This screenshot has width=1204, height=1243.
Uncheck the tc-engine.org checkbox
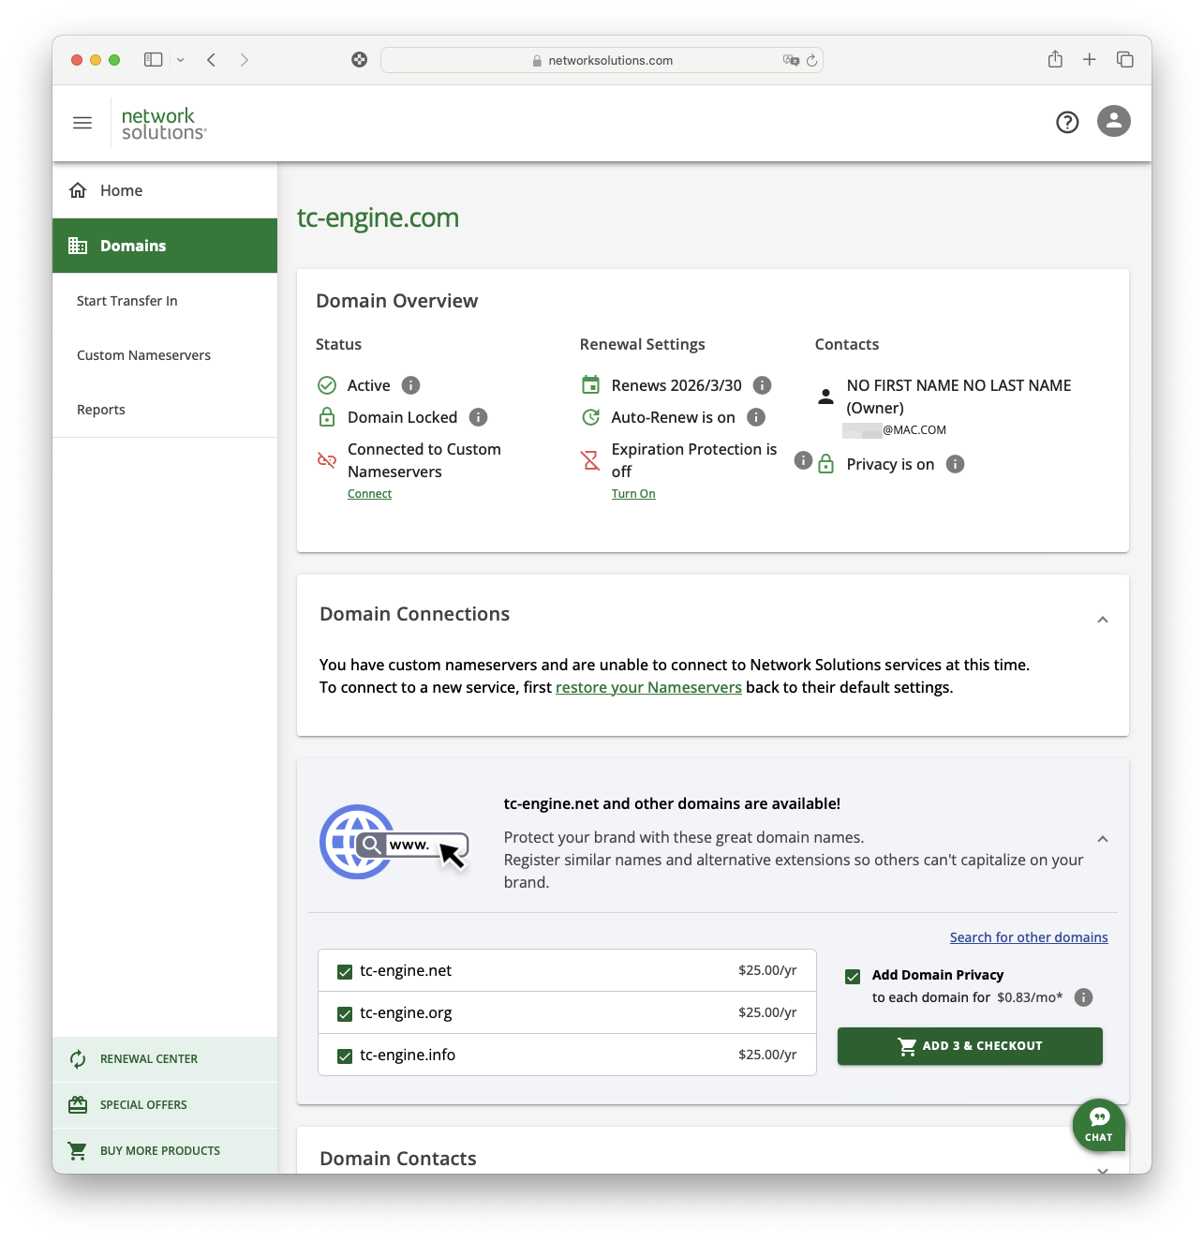pos(345,1013)
